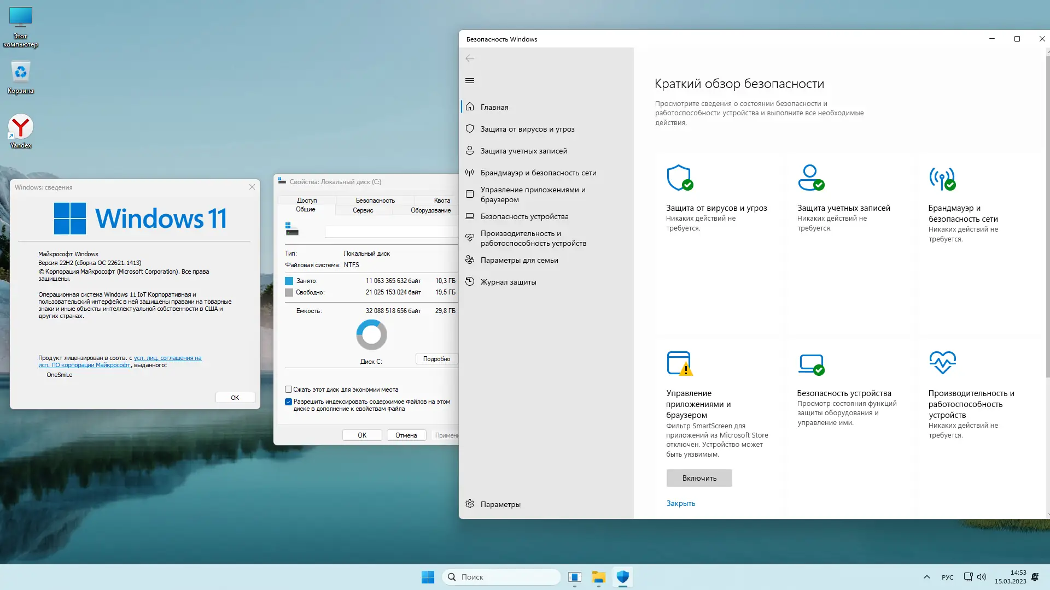The width and height of the screenshot is (1050, 590).
Task: Show hidden icons in the system tray
Action: (926, 577)
